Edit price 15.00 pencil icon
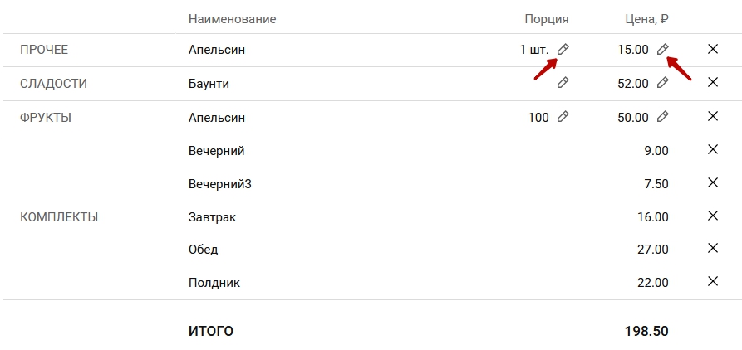Viewport: 742px width, 350px height. click(663, 49)
